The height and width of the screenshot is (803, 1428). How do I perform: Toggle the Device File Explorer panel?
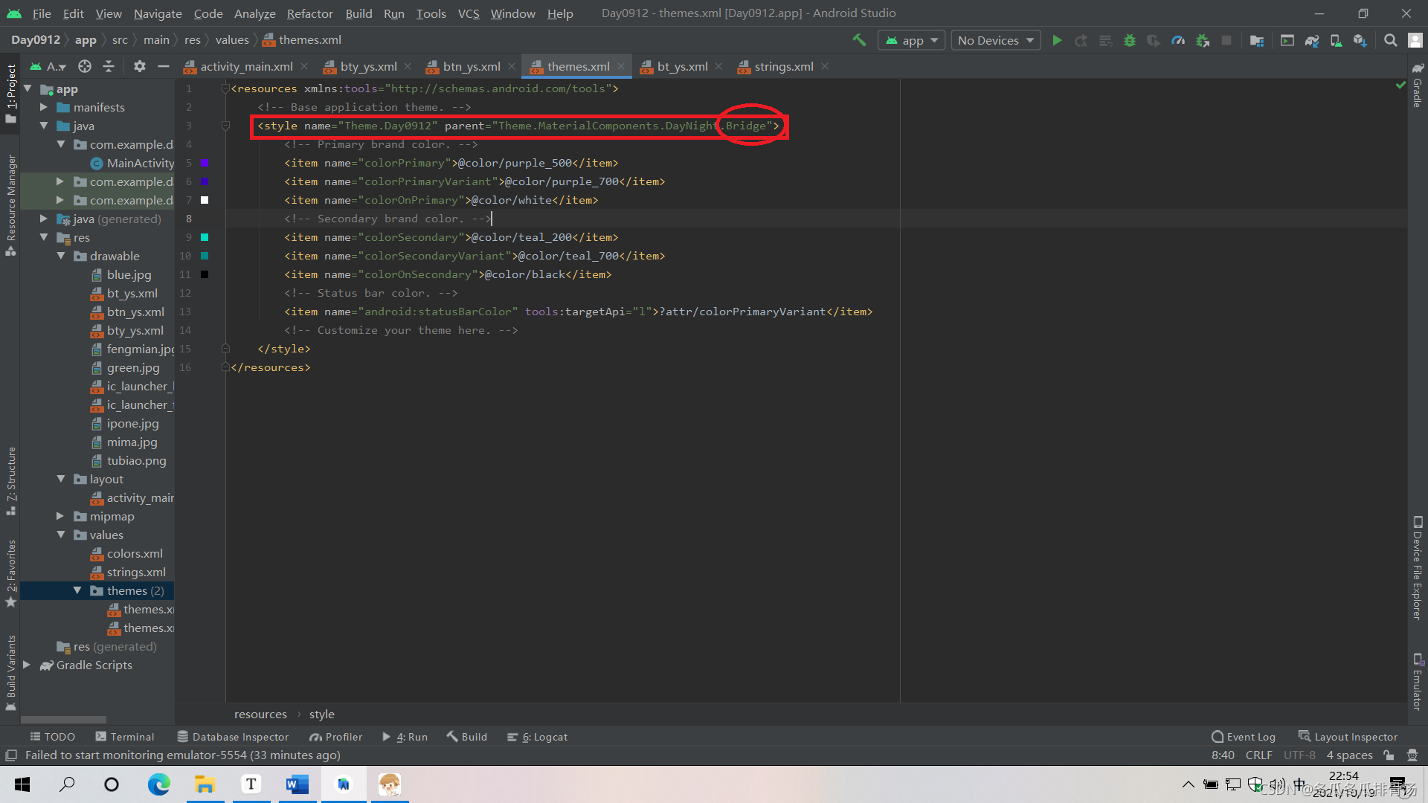(1418, 569)
